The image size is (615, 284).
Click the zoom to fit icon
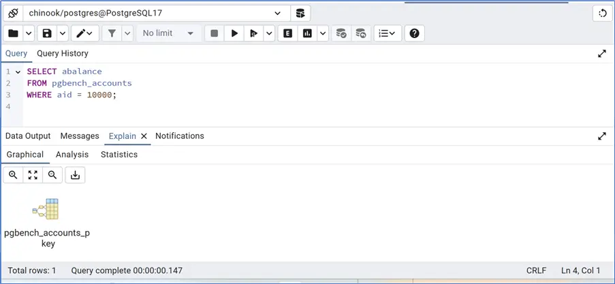click(33, 175)
